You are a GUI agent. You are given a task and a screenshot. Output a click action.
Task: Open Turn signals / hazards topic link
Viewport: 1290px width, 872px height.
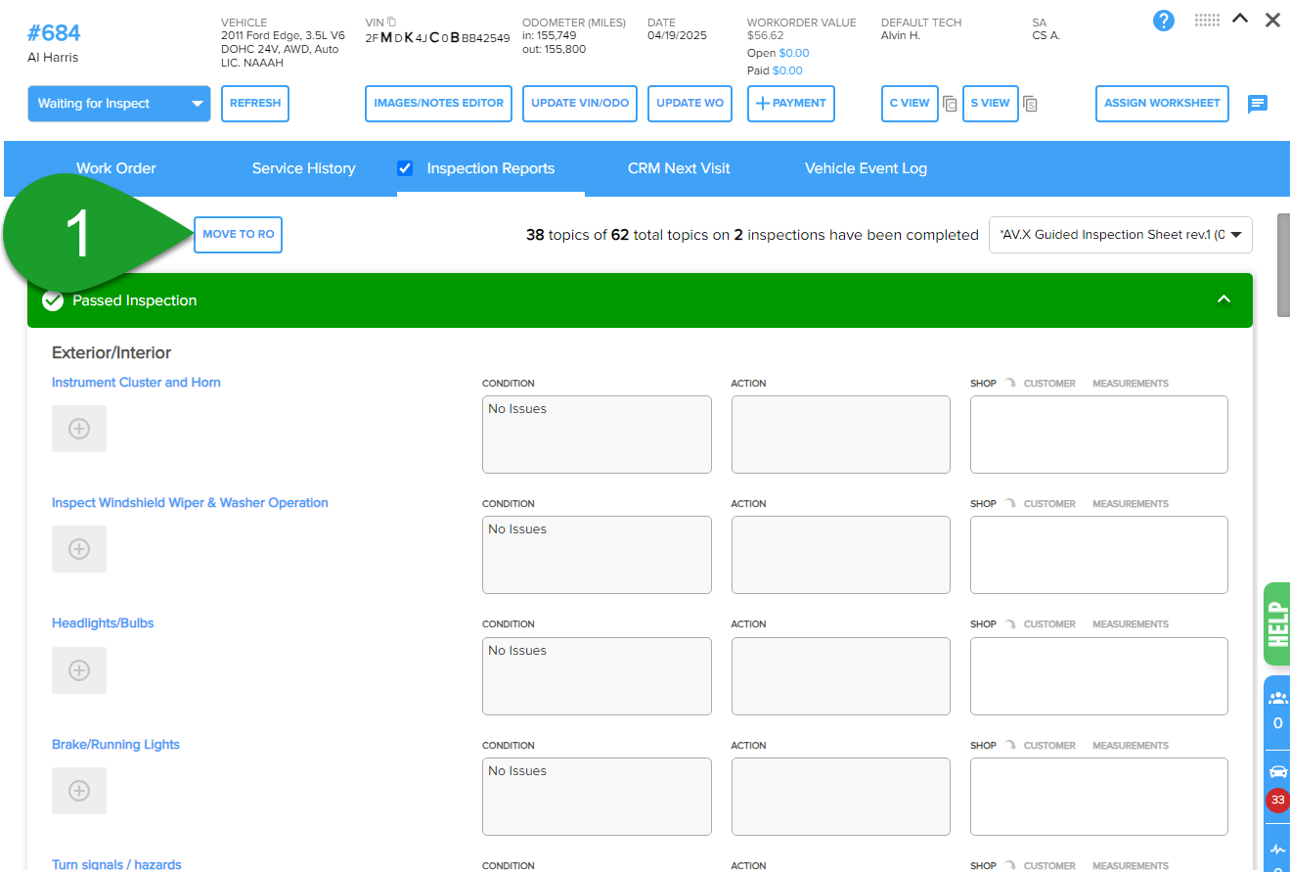click(116, 865)
